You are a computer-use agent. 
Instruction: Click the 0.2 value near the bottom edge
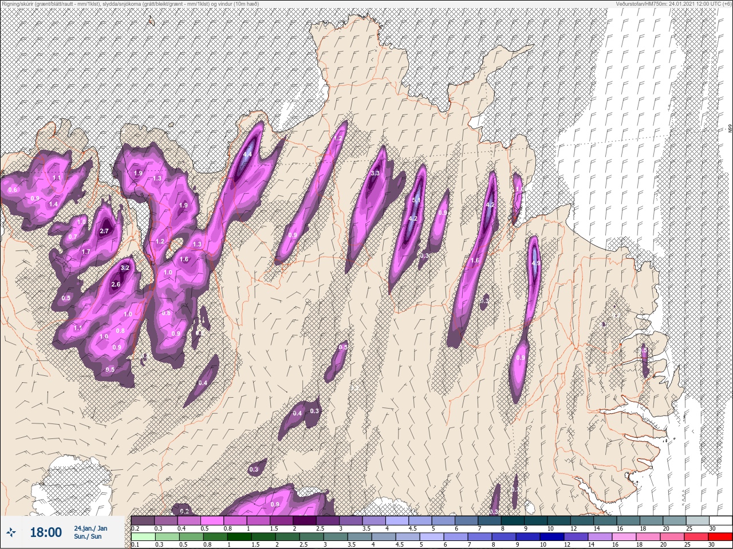coord(184,511)
